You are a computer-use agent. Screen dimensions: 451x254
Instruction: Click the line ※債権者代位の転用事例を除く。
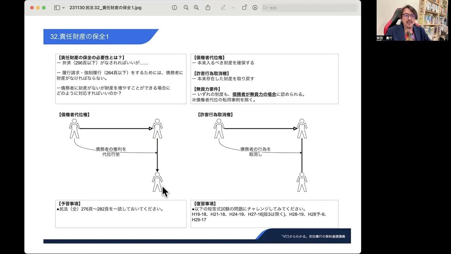[224, 100]
